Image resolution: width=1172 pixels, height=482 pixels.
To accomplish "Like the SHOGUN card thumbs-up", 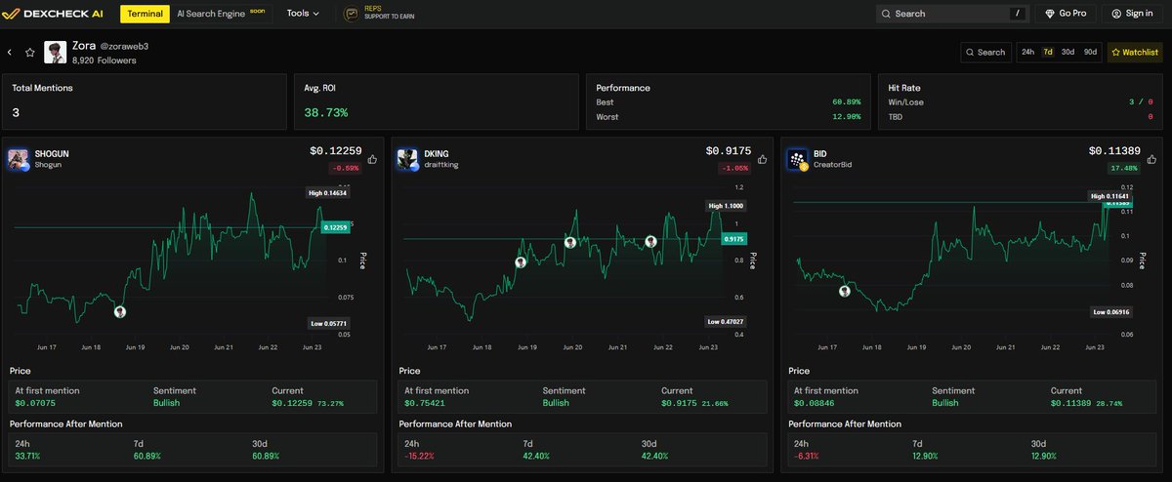I will pos(373,158).
